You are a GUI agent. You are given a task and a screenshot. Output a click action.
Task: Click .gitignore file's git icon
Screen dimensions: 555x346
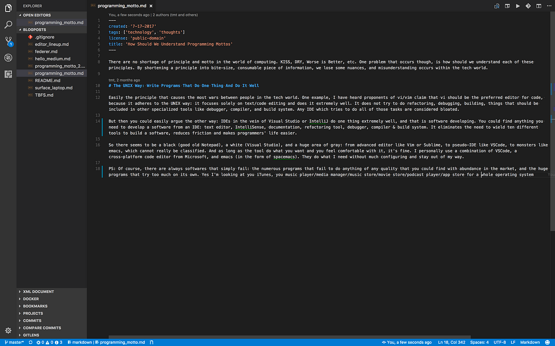30,37
